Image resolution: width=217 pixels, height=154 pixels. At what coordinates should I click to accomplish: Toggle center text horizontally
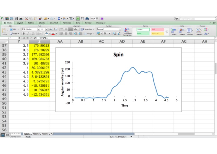66,33
